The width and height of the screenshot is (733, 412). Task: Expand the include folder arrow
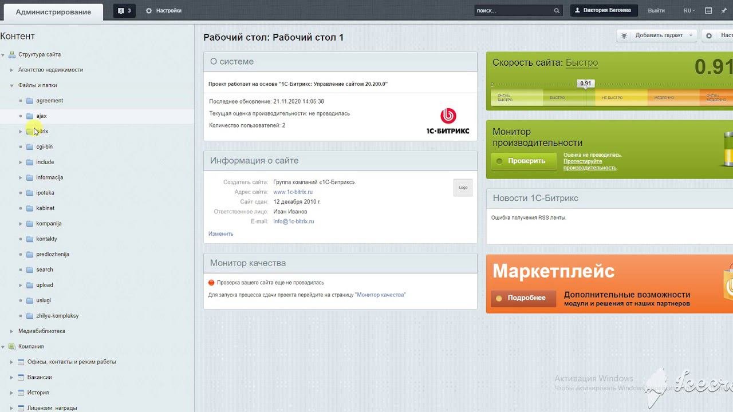(21, 163)
